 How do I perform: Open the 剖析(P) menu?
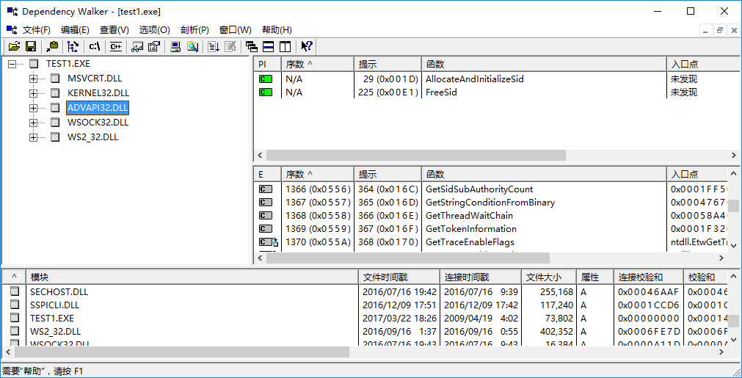point(194,30)
